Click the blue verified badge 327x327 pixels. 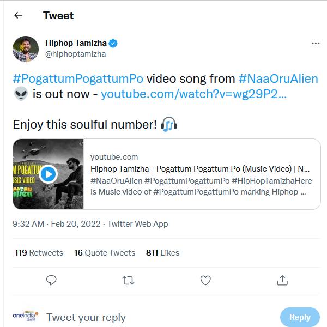pos(113,43)
